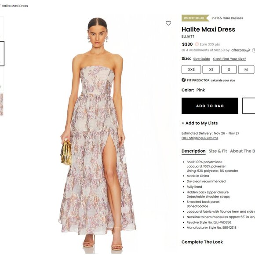The width and height of the screenshot is (255, 255).
Task: Click the #5 Best Seller badge
Action: click(195, 18)
